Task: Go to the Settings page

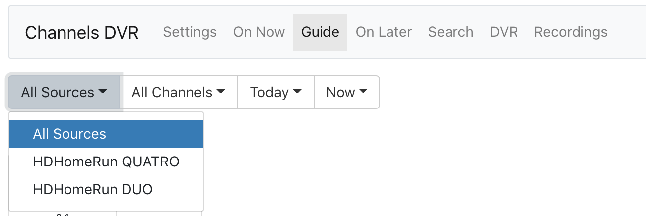Action: point(190,32)
